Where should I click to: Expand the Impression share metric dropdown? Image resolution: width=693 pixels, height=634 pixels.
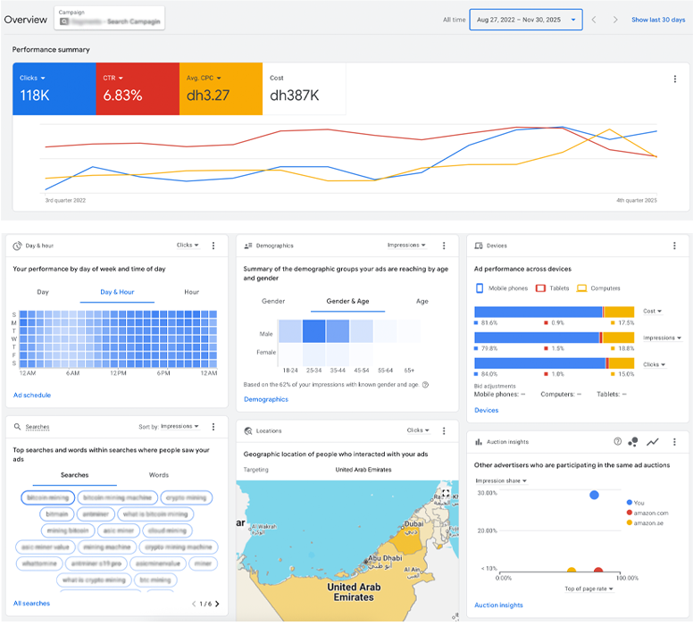(x=500, y=481)
